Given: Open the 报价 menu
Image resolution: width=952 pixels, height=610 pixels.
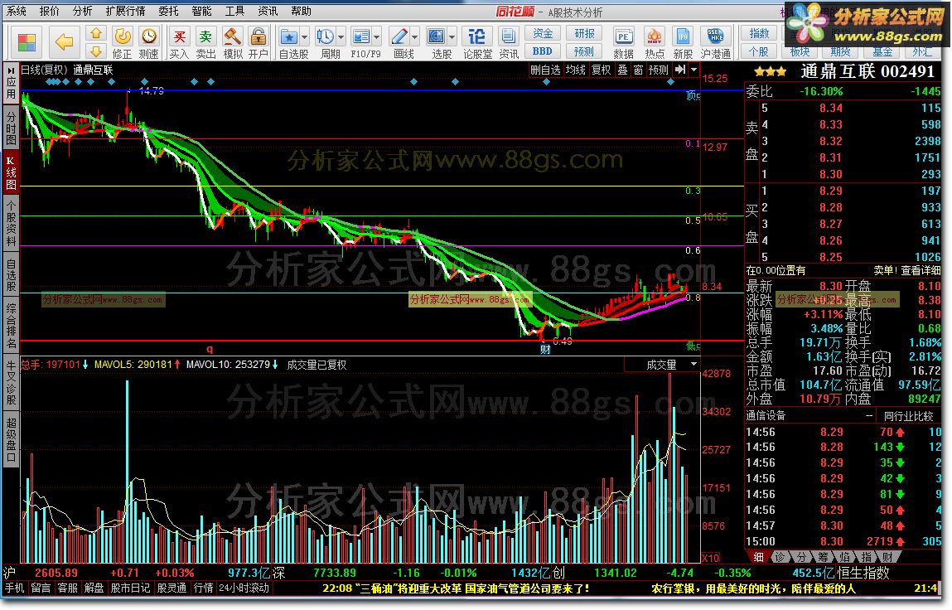Looking at the screenshot, I should pyautogui.click(x=49, y=11).
